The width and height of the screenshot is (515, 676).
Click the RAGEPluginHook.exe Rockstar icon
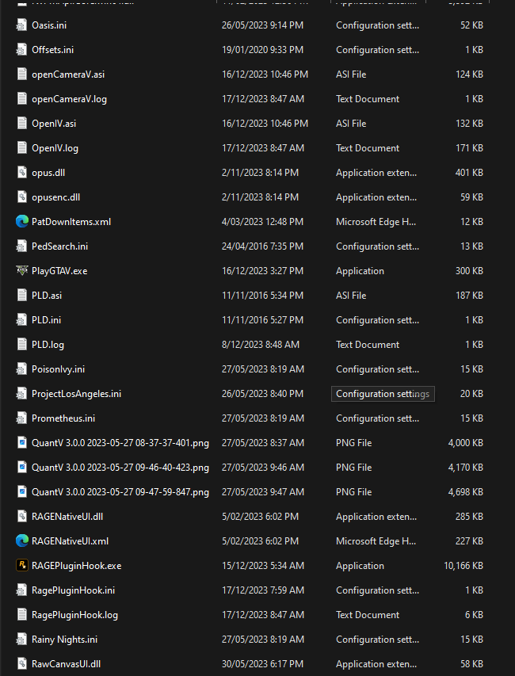click(21, 566)
